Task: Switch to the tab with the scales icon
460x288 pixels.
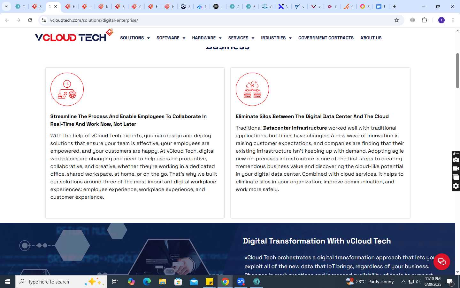Action: 266,6
